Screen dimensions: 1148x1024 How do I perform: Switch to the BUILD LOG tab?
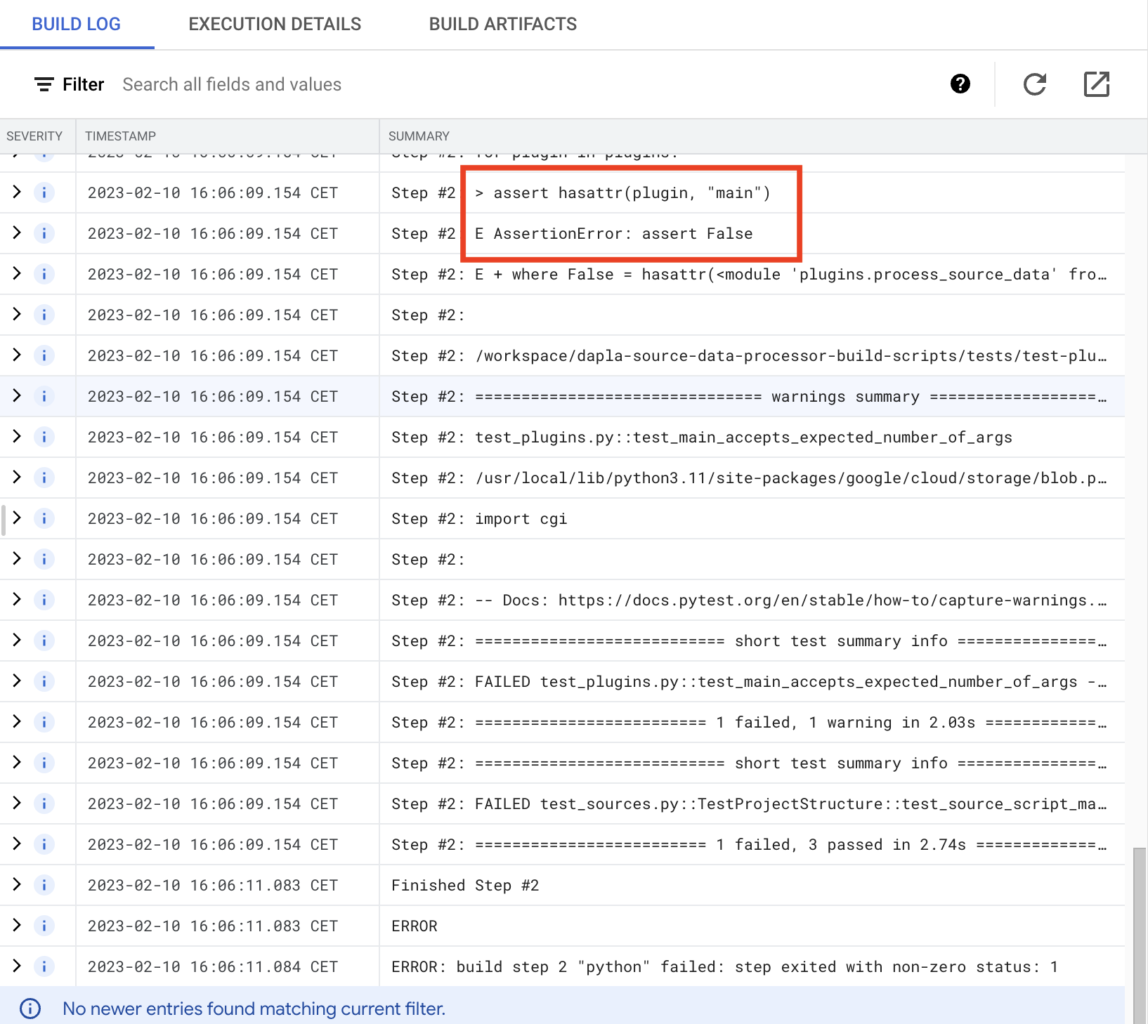77,24
